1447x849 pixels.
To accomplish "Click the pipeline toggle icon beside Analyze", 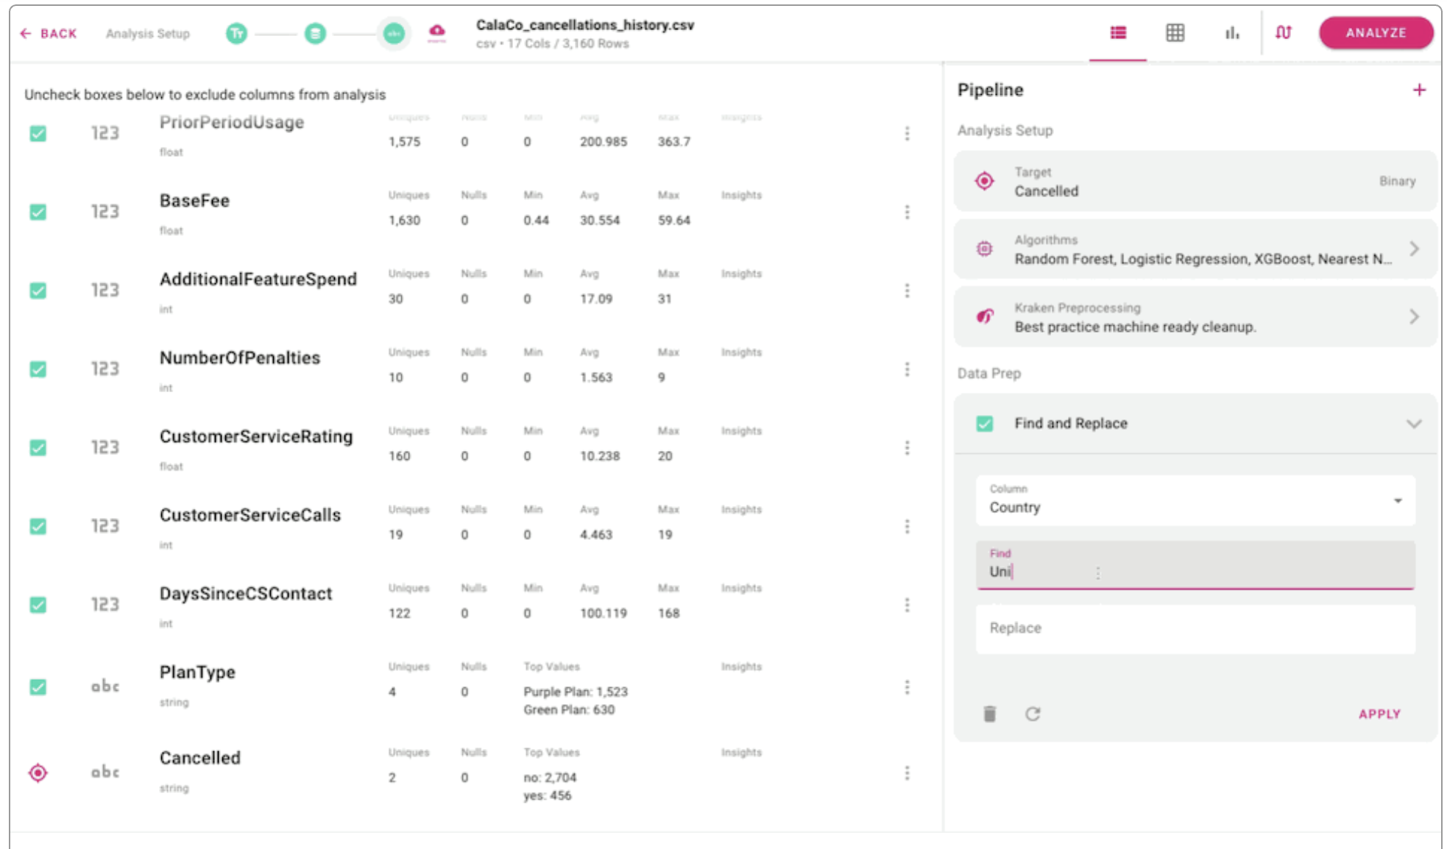I will click(x=1283, y=33).
